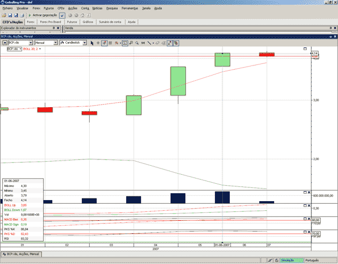The height and width of the screenshot is (264, 338).
Task: Select the trendline drawing tool
Action: tap(149, 43)
